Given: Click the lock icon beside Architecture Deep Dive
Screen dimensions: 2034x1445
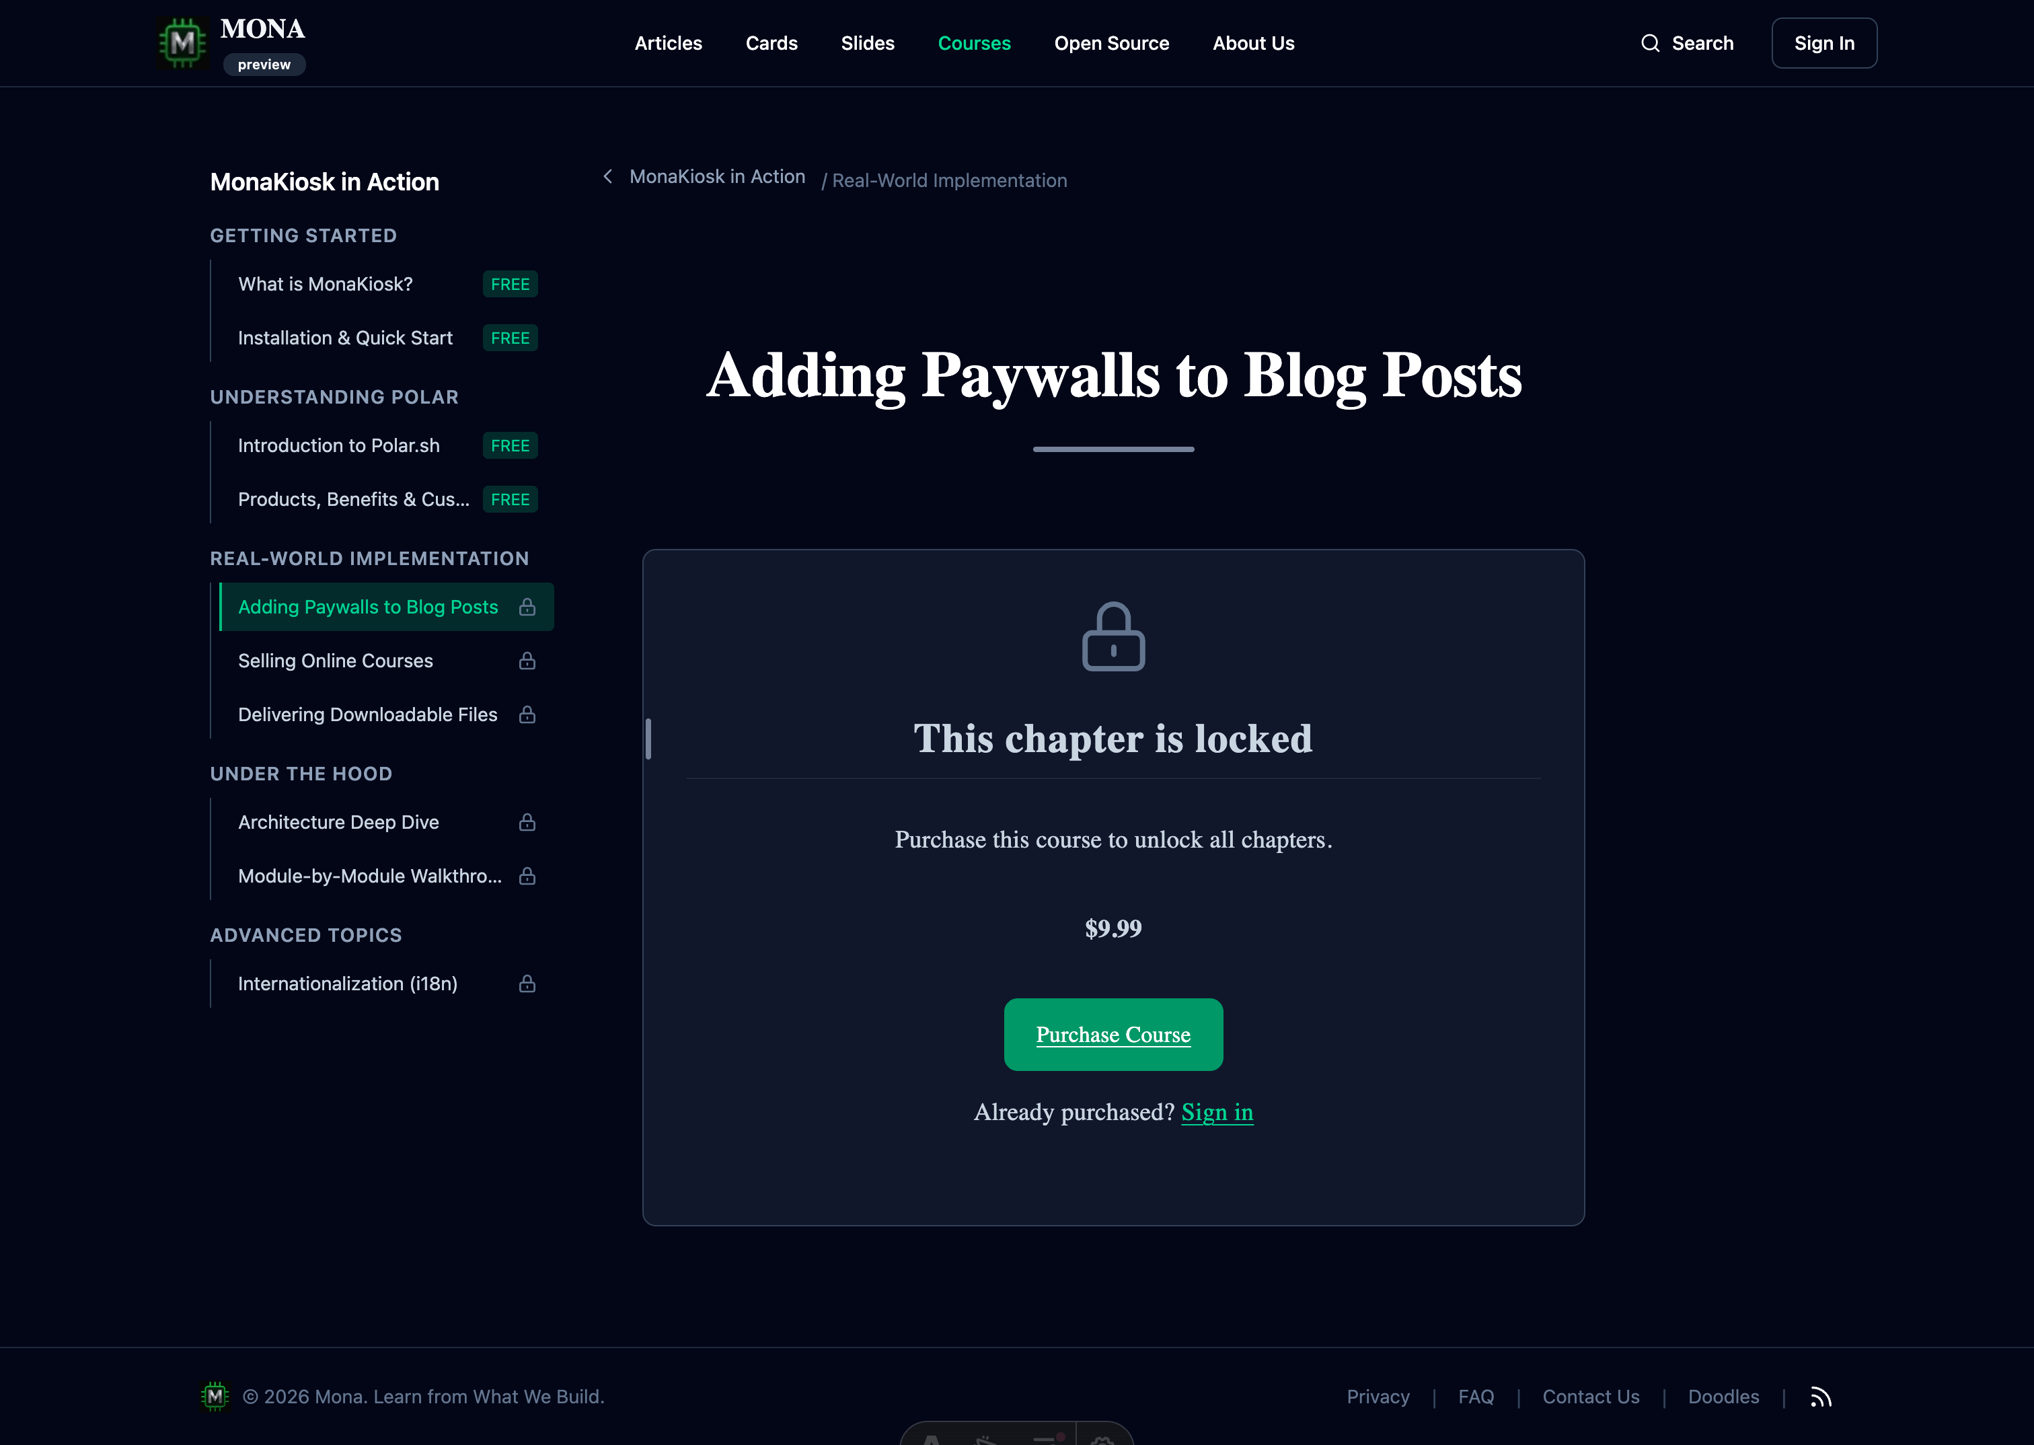Looking at the screenshot, I should (x=527, y=822).
